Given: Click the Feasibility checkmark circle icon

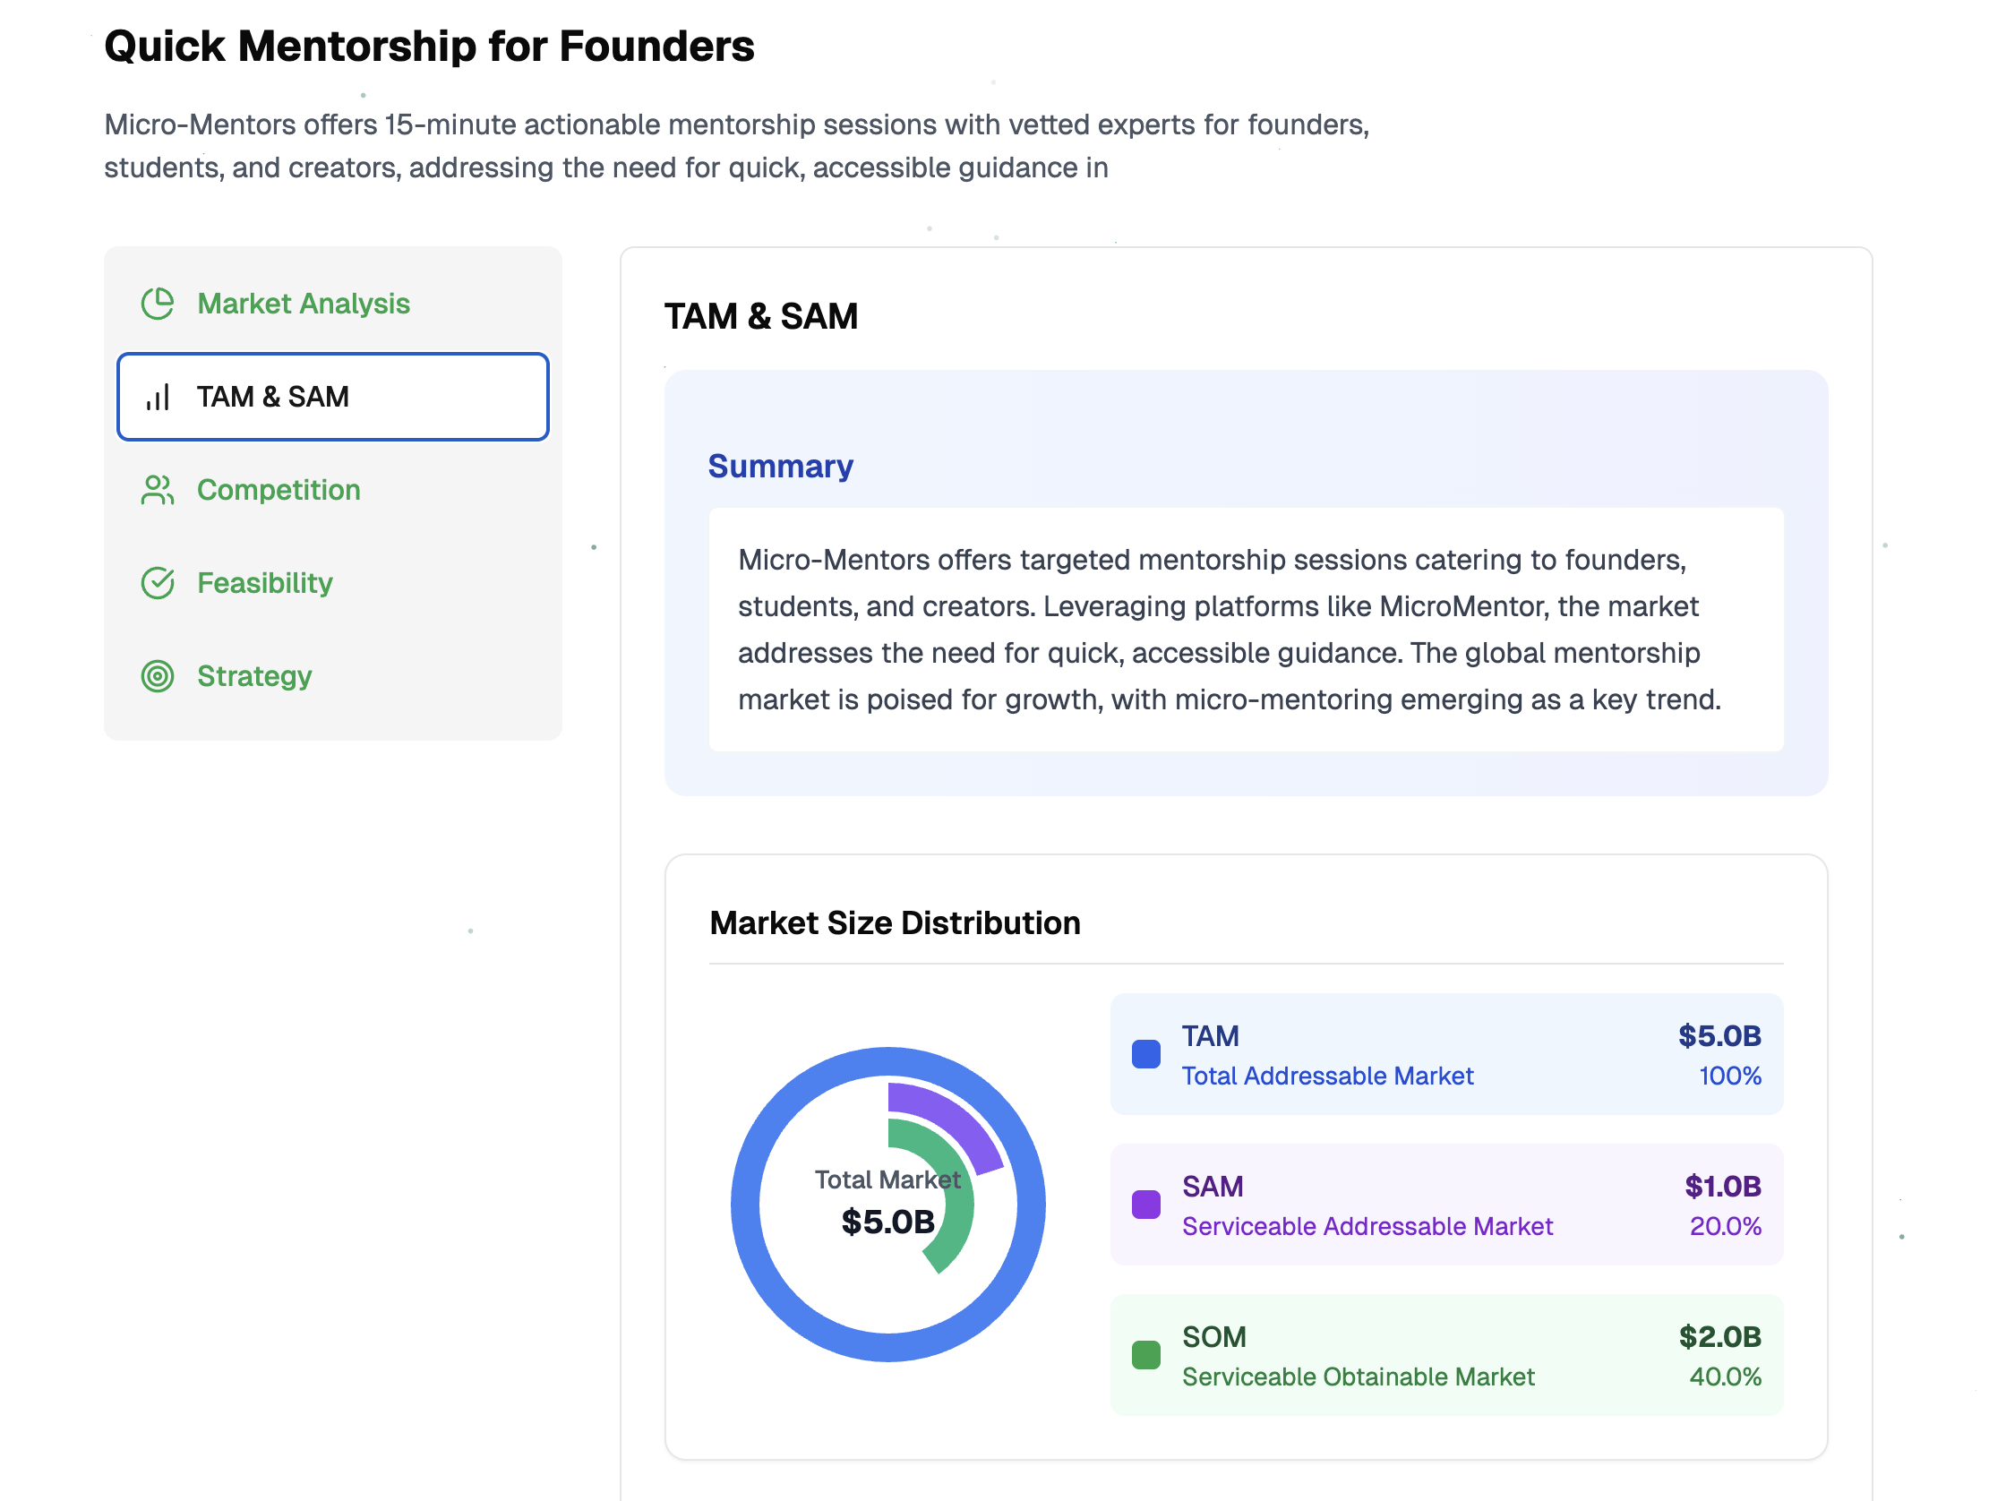Looking at the screenshot, I should click(x=158, y=583).
